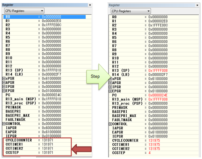
Task: Select CYCLECOUNTER row in left panel
Action: [x=47, y=140]
